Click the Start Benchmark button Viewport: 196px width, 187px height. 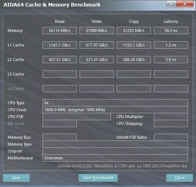98,178
